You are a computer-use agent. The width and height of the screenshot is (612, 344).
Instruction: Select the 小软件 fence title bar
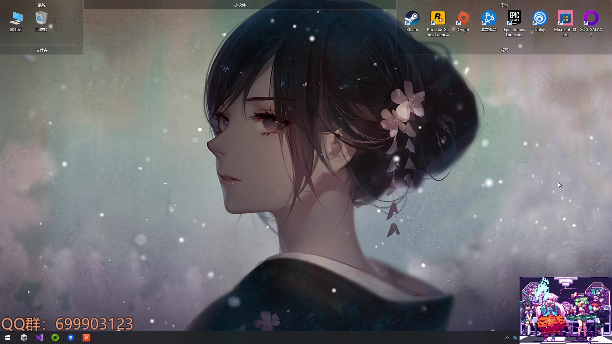click(240, 5)
